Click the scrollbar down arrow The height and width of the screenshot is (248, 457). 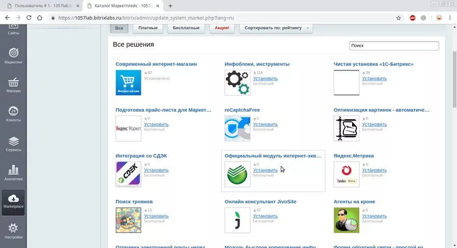(454, 245)
